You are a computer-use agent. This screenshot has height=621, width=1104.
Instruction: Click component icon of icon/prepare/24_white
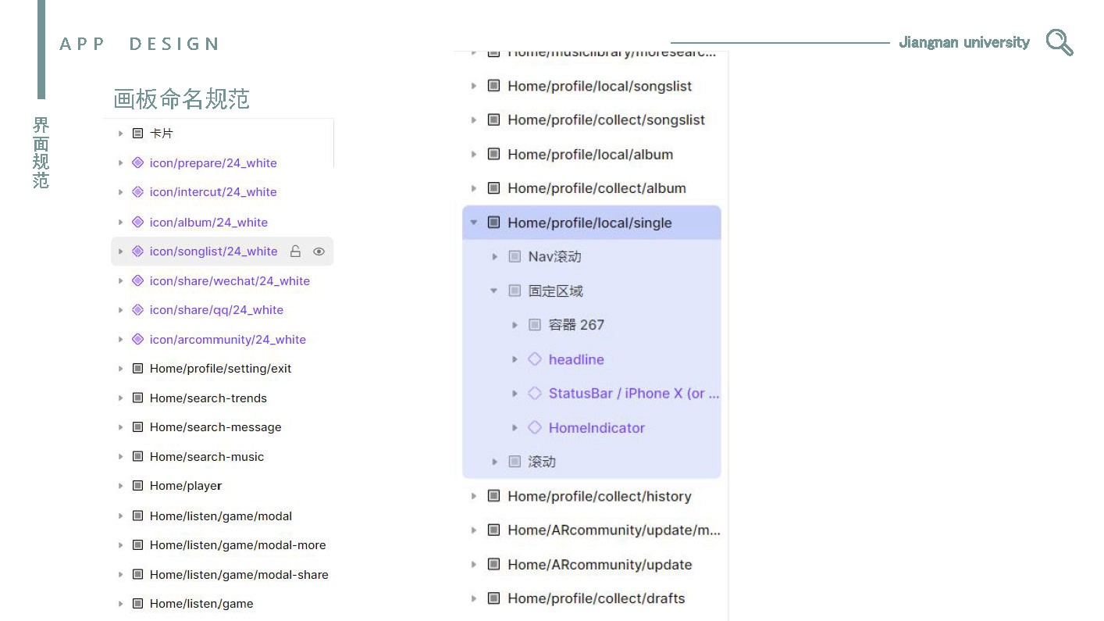coord(137,162)
